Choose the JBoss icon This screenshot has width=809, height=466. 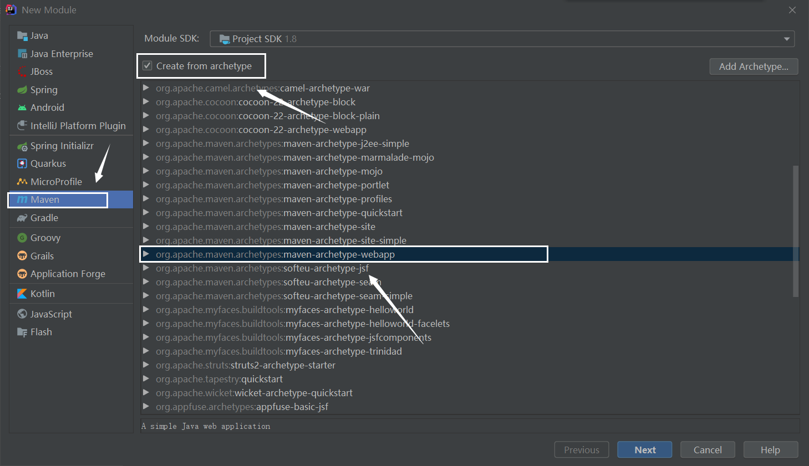tap(22, 71)
